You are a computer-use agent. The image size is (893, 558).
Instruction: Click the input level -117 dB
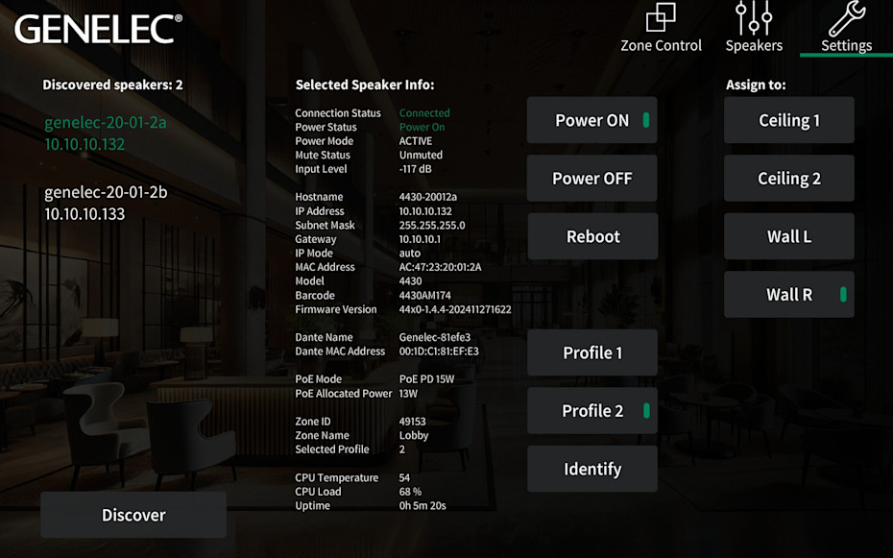[x=415, y=169]
